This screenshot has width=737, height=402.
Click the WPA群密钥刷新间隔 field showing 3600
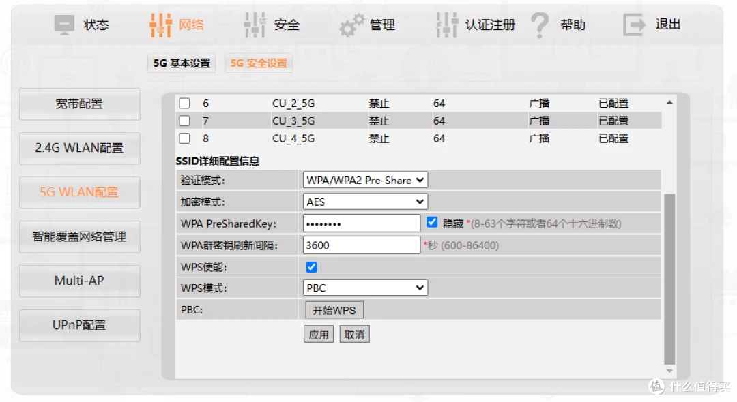pyautogui.click(x=362, y=245)
